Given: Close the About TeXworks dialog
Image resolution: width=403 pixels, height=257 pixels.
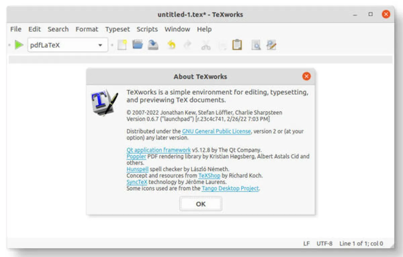Looking at the screenshot, I should pos(306,76).
